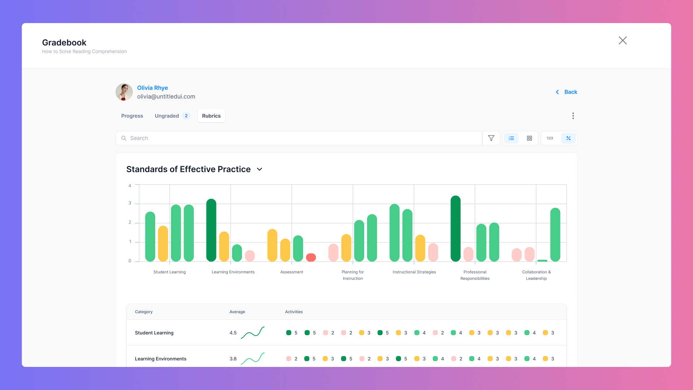The height and width of the screenshot is (390, 693).
Task: Select pink bar in Instructional Strategies group
Action: click(433, 252)
